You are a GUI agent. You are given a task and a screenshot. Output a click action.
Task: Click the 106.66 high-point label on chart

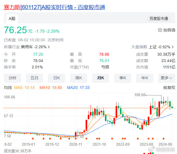[x=140, y=95]
